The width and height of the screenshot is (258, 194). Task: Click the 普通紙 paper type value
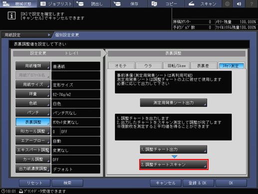point(76,66)
